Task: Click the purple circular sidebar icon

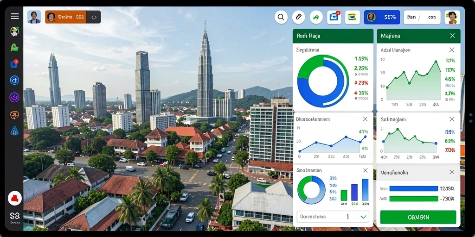Action: [x=14, y=97]
